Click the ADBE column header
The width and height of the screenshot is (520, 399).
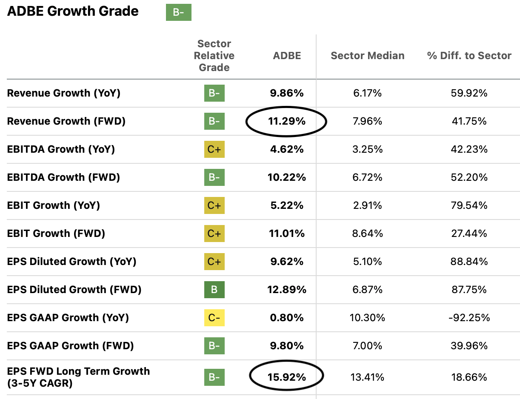point(287,56)
